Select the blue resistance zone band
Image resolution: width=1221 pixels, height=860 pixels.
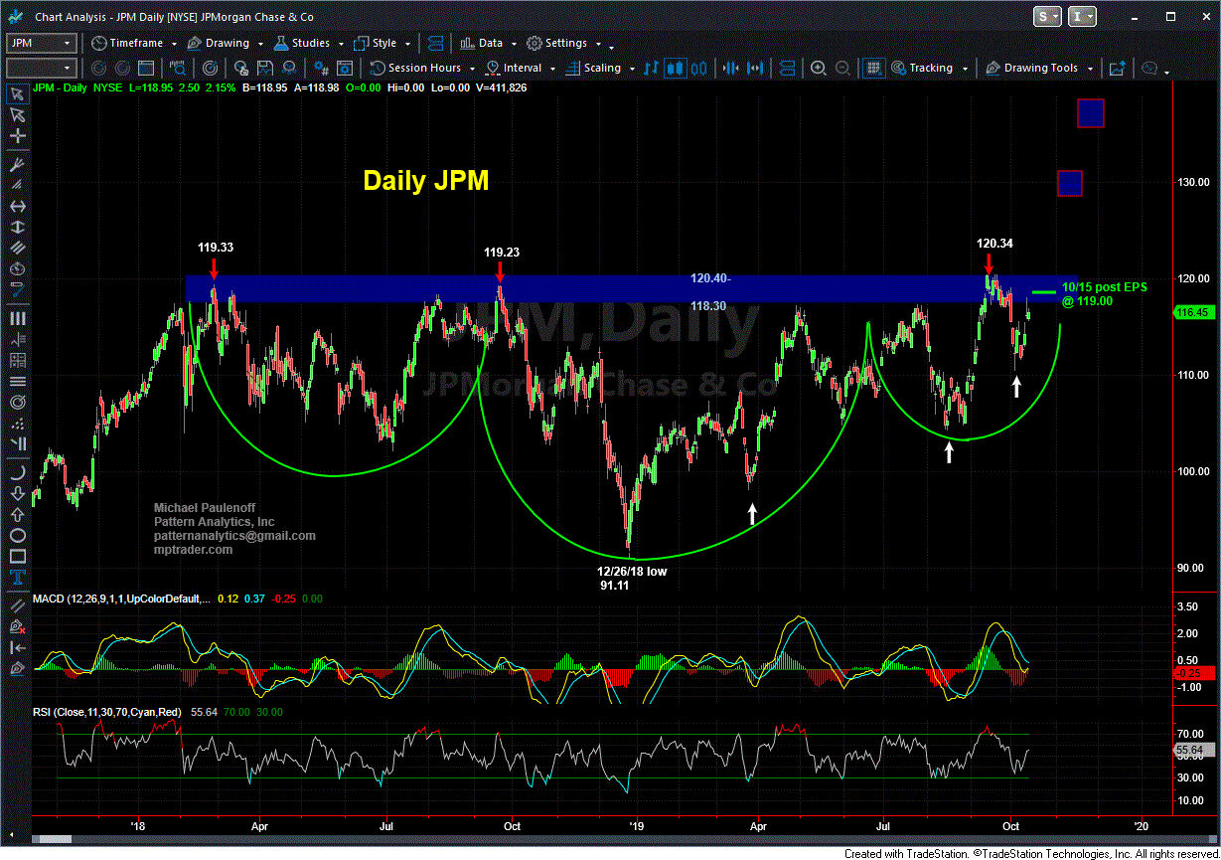tap(631, 288)
